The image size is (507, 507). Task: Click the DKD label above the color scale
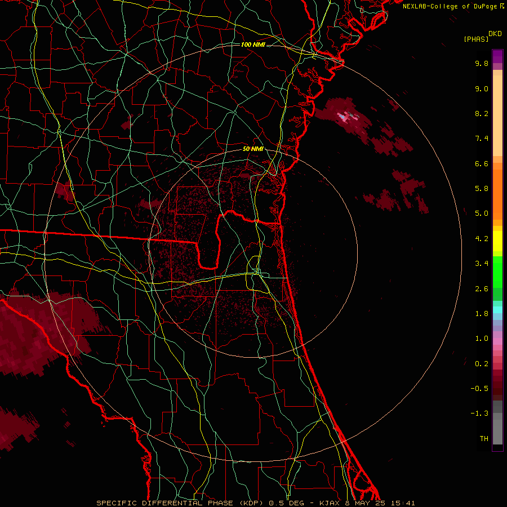pos(495,34)
